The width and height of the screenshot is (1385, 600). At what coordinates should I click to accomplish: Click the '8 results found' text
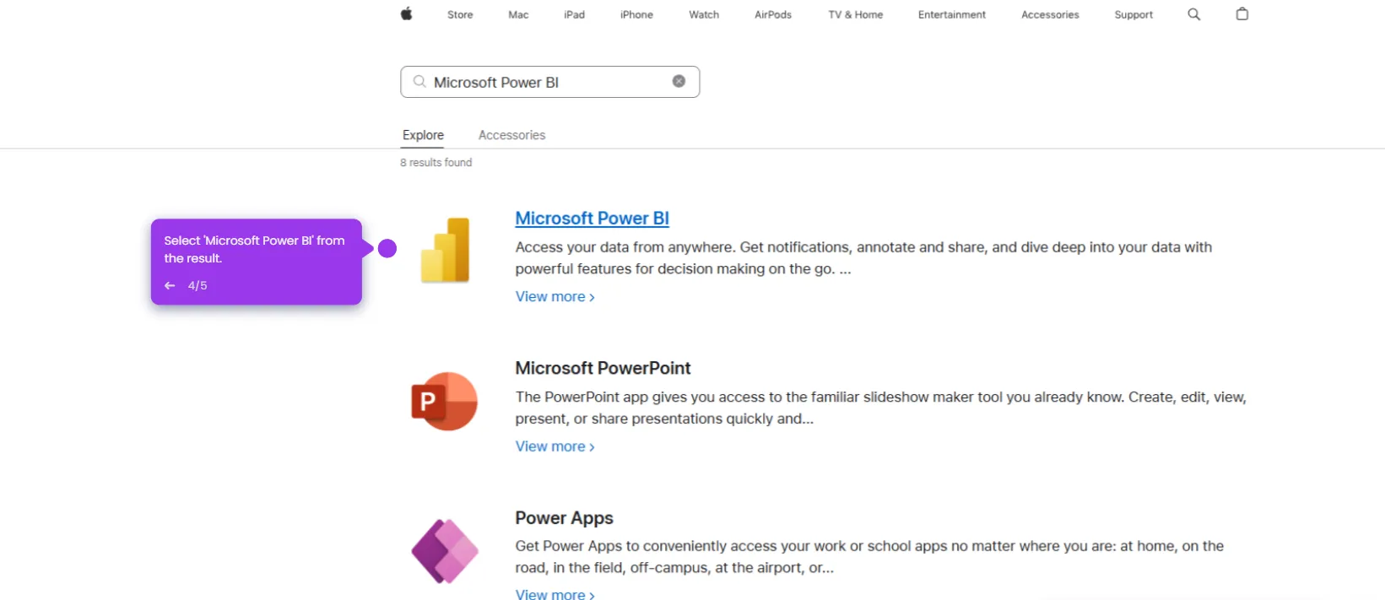coord(436,162)
